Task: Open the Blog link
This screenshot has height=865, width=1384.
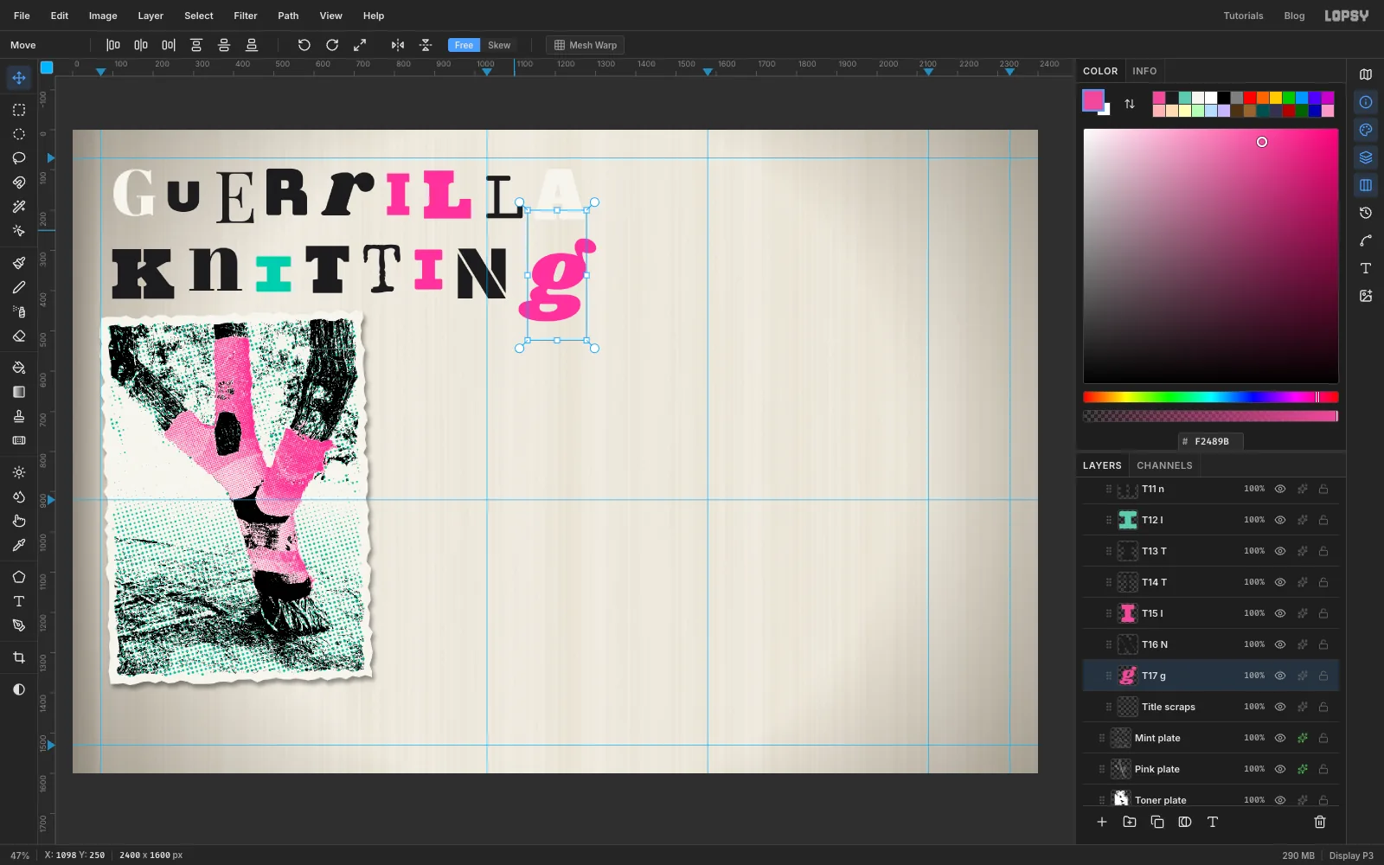Action: point(1294,16)
